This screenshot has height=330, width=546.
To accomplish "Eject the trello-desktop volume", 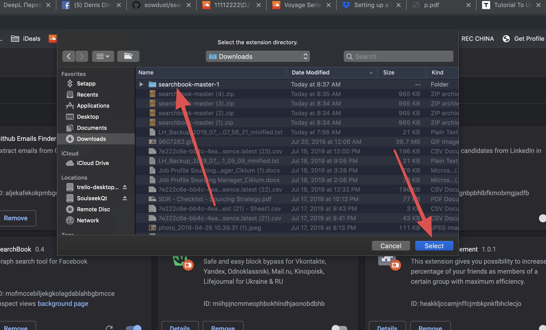I will 125,187.
